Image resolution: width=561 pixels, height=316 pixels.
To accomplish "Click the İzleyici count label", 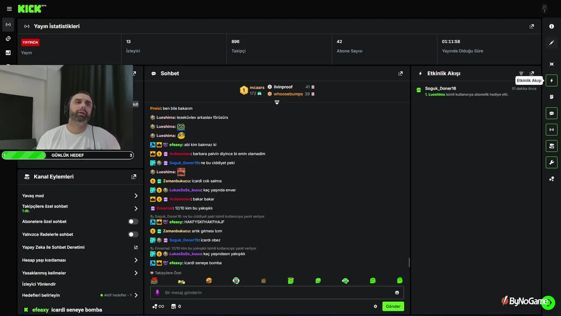I will click(x=133, y=51).
